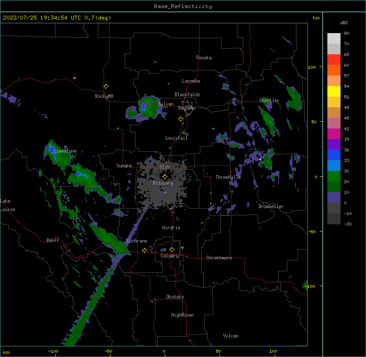Click the 80 value on the dBZ scale

[x=346, y=33]
